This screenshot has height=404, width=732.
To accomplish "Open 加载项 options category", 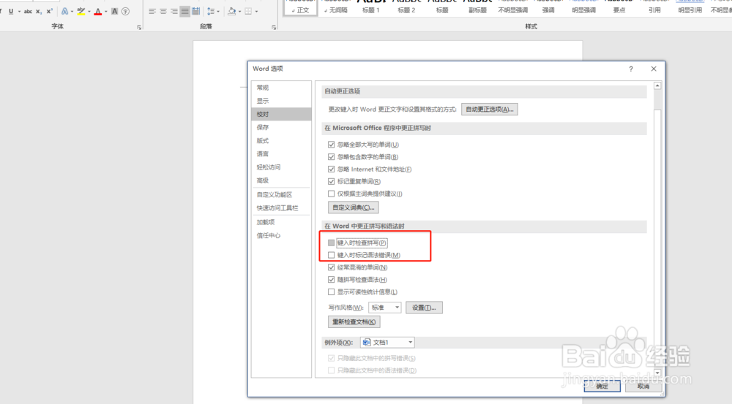I will point(281,222).
